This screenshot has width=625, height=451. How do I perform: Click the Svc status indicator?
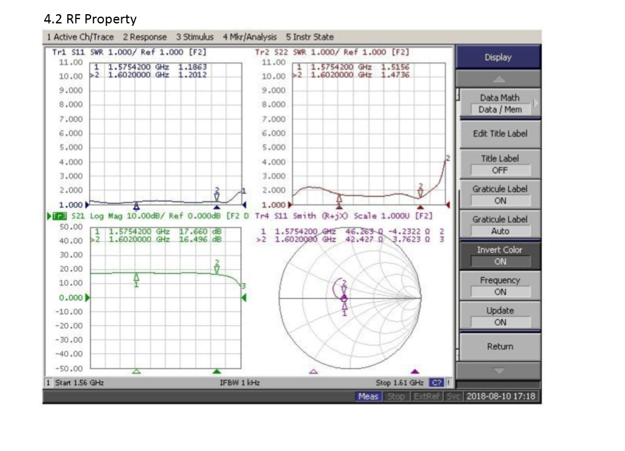453,396
